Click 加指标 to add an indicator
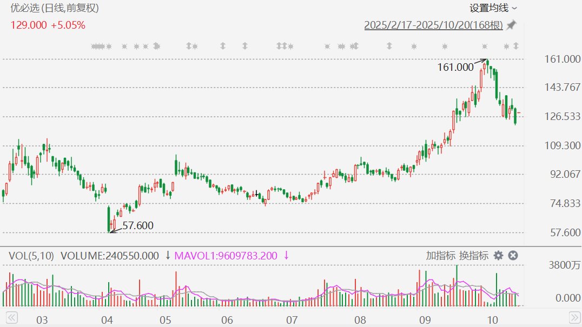The height and width of the screenshot is (327, 582). (440, 256)
